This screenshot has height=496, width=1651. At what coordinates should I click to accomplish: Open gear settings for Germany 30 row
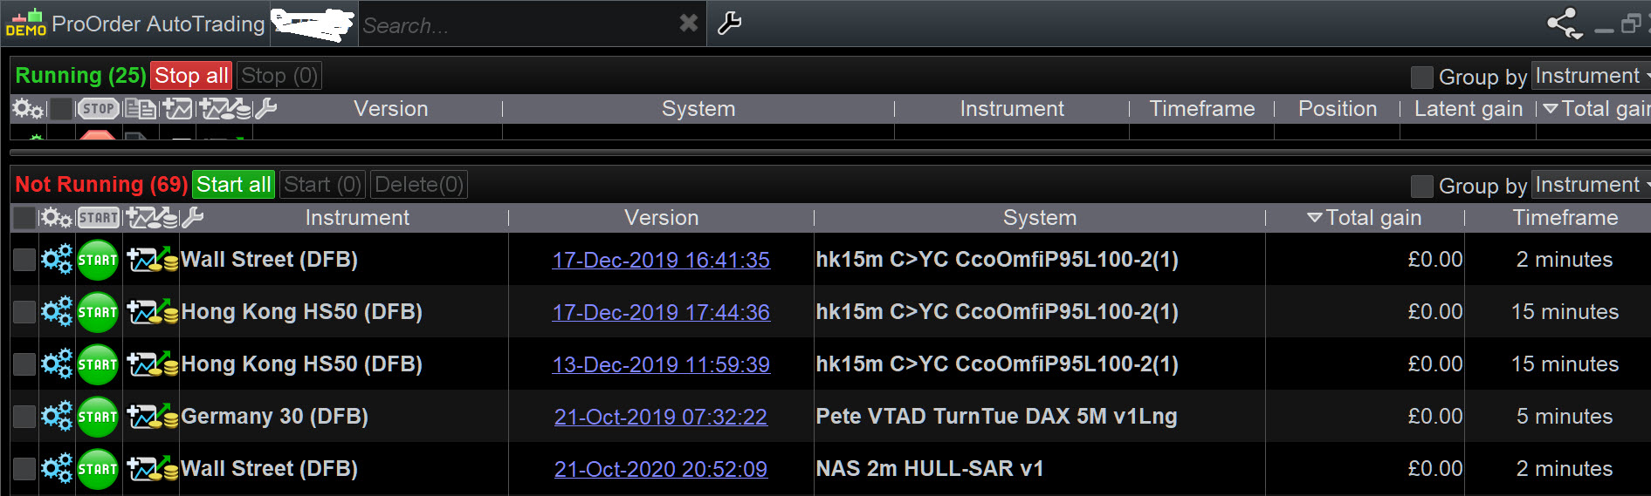pyautogui.click(x=57, y=417)
